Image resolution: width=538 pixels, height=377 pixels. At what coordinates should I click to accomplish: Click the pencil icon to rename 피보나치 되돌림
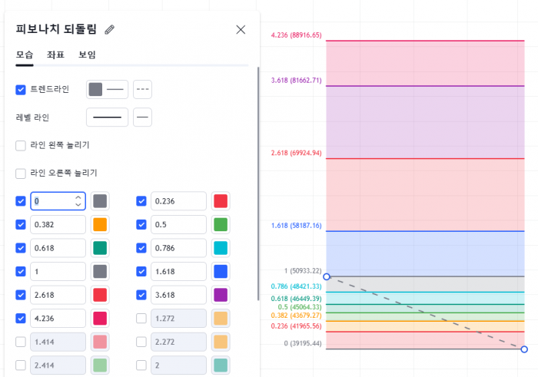tap(110, 30)
